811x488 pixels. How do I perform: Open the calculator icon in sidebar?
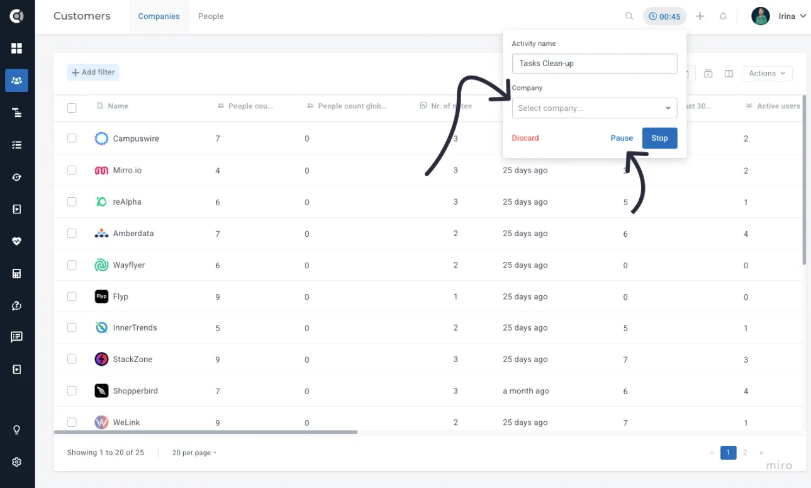pyautogui.click(x=17, y=273)
